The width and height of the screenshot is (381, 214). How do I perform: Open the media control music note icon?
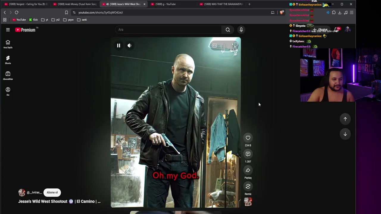pos(346,12)
